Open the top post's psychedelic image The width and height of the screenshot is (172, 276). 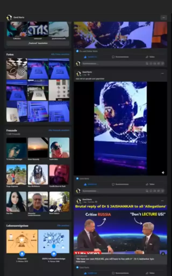(120, 35)
